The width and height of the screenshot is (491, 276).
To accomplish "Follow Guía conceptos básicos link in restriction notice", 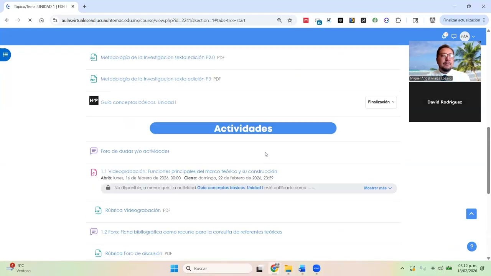I will pos(230,188).
